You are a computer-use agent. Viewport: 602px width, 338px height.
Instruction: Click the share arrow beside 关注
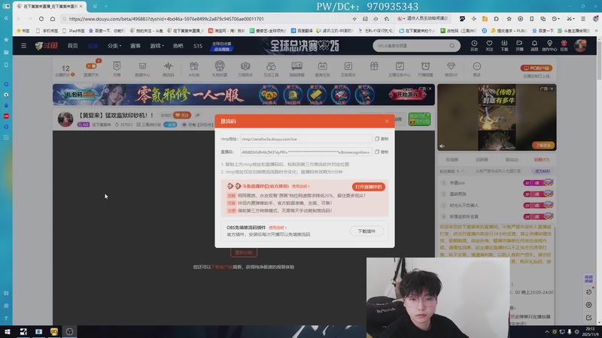197,115
